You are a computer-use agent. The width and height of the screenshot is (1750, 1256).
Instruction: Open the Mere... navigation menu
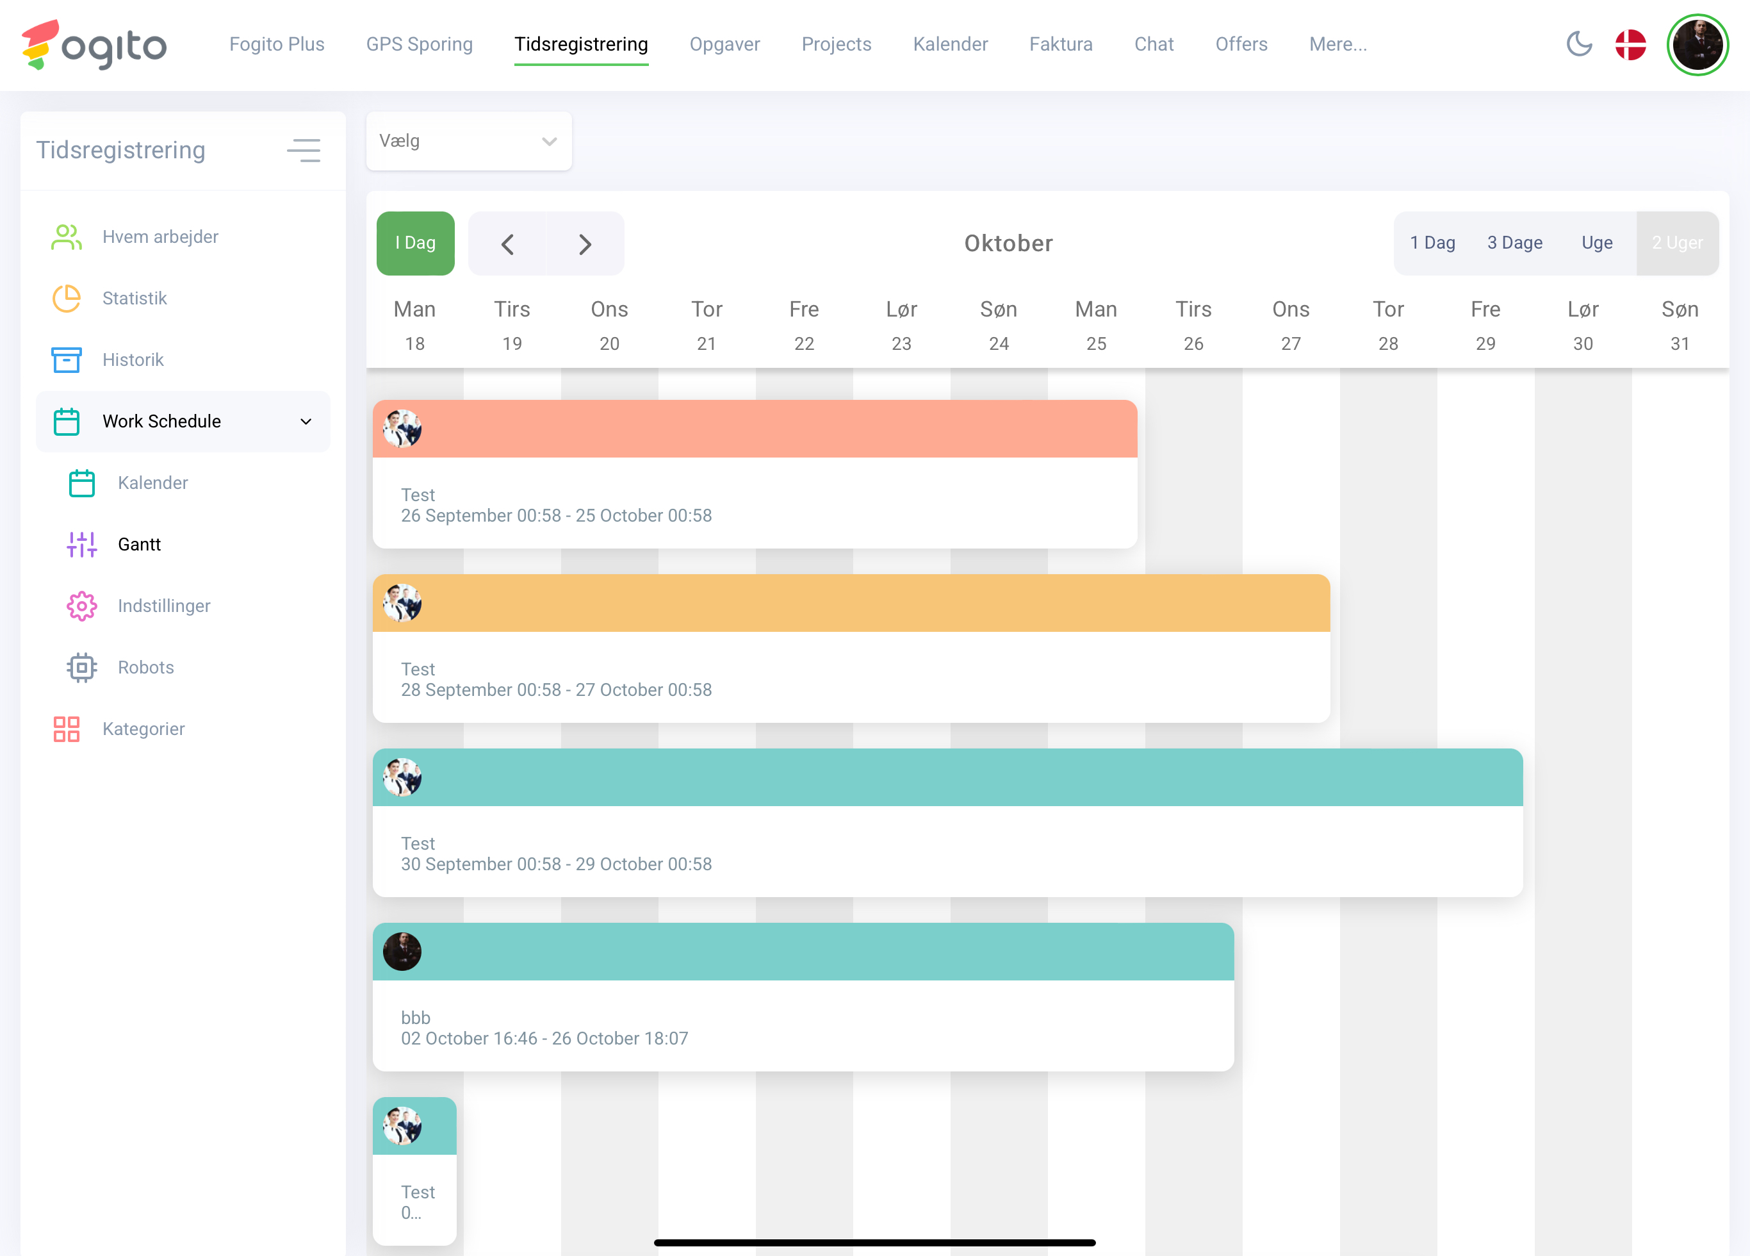pos(1337,44)
